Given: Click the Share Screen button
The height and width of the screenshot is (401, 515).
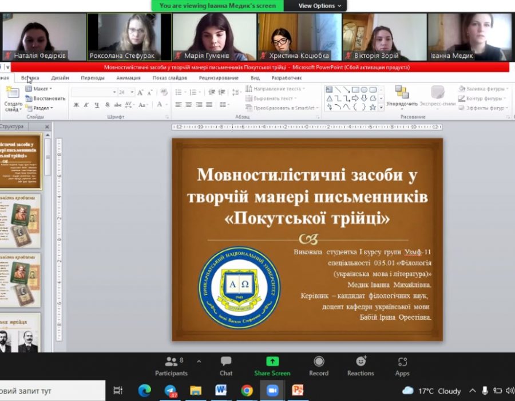Looking at the screenshot, I should (x=272, y=365).
